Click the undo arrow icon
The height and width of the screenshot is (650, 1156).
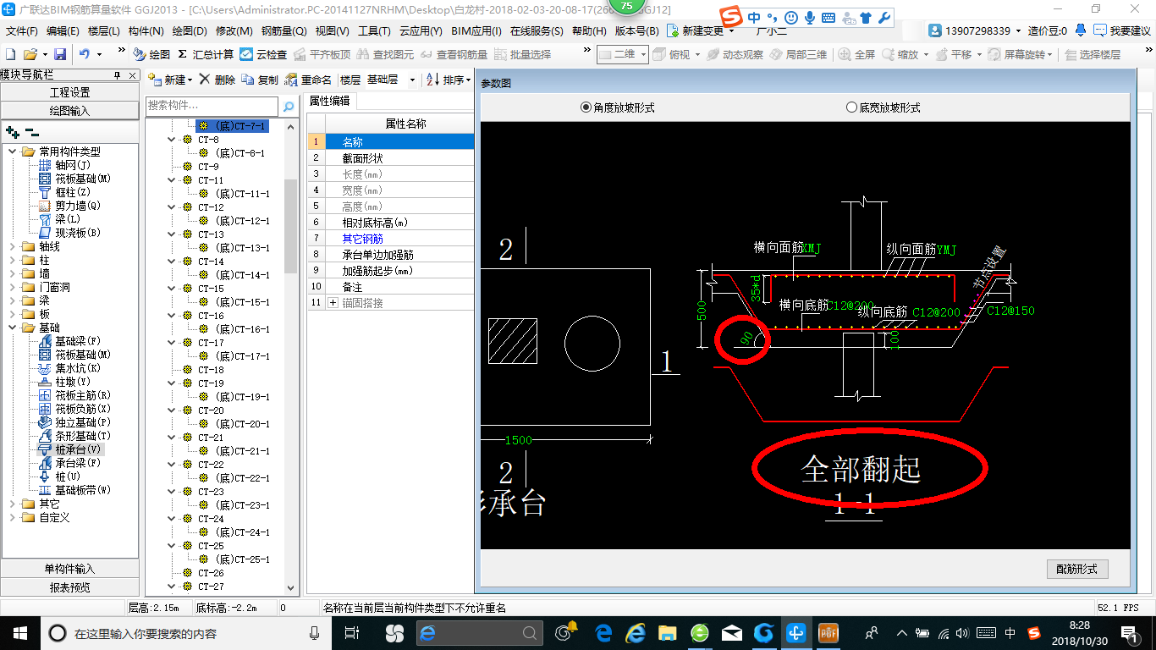[85, 54]
